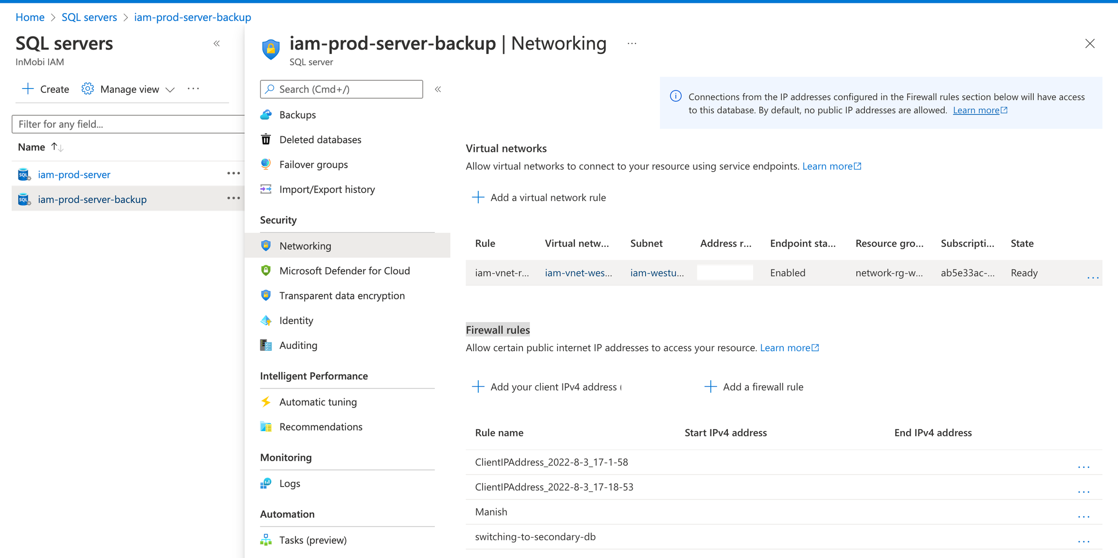The image size is (1118, 558).
Task: Collapse the resource menu sidebar
Action: [x=438, y=89]
